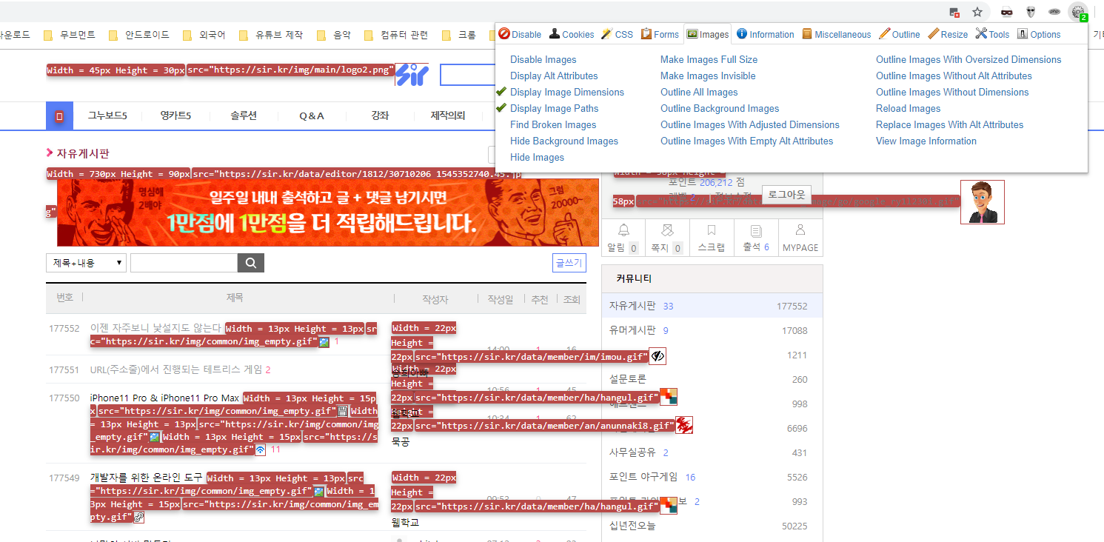Open the 제작의뢰 navigation link

(448, 116)
